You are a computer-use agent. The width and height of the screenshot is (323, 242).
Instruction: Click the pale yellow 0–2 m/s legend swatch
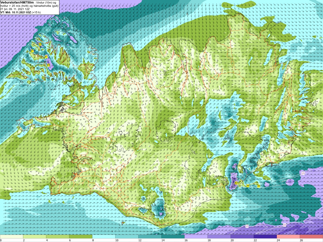[x=12, y=237]
